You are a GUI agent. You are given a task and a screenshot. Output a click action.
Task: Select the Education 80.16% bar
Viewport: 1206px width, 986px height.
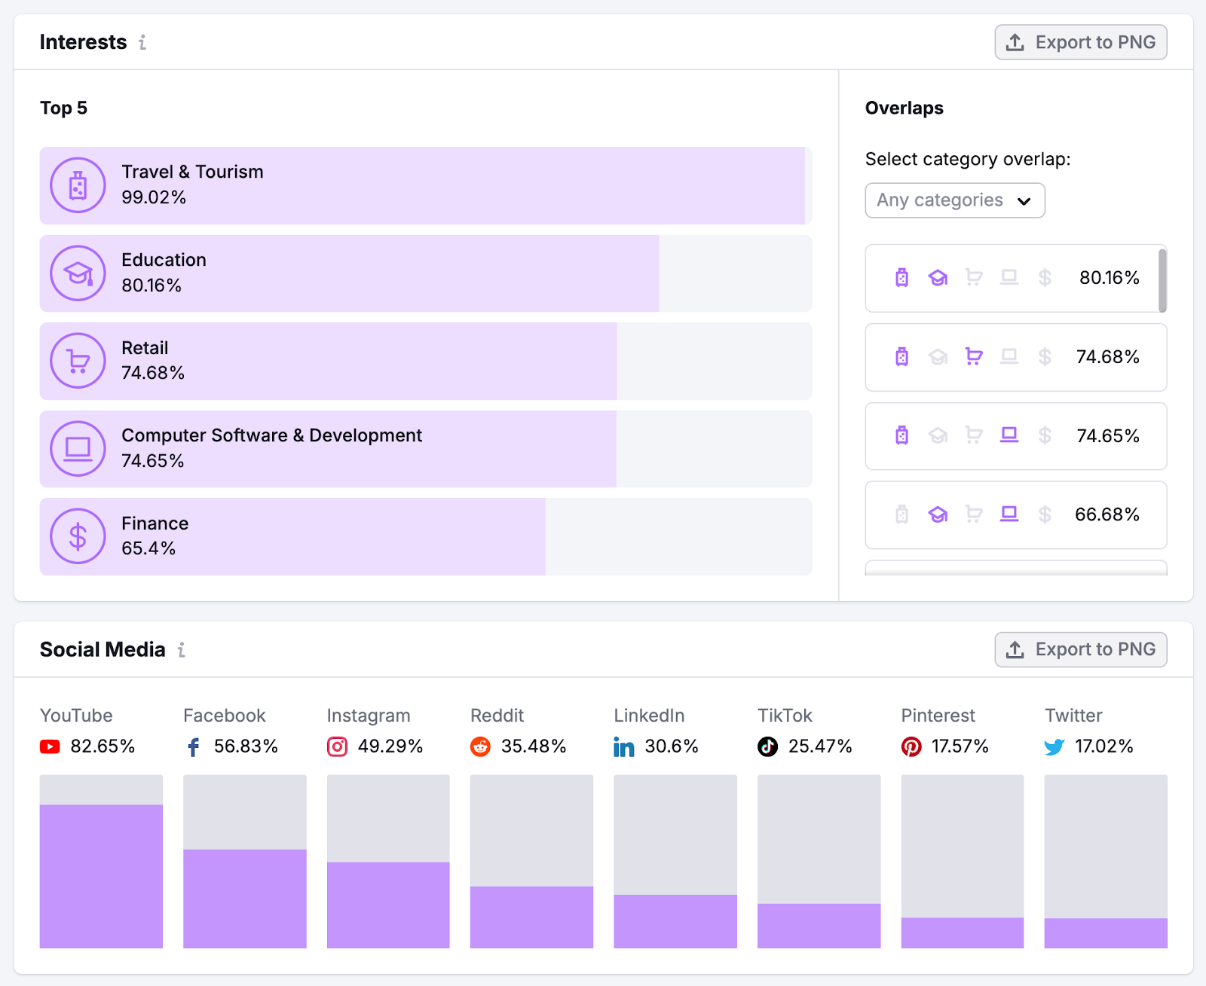[x=426, y=273]
